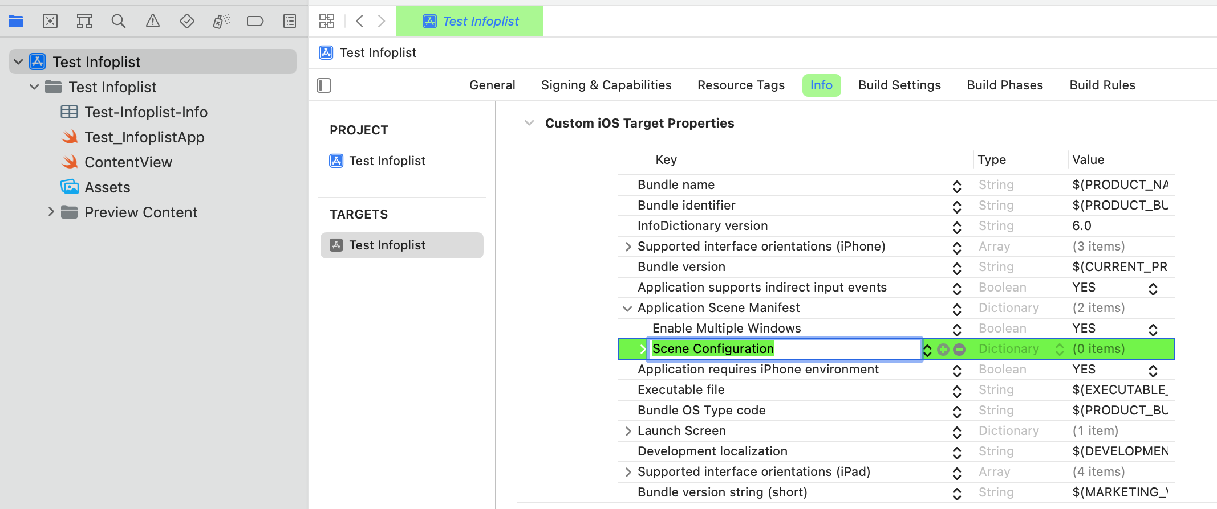Open key stepper for Bundle name
The height and width of the screenshot is (509, 1217).
957,186
